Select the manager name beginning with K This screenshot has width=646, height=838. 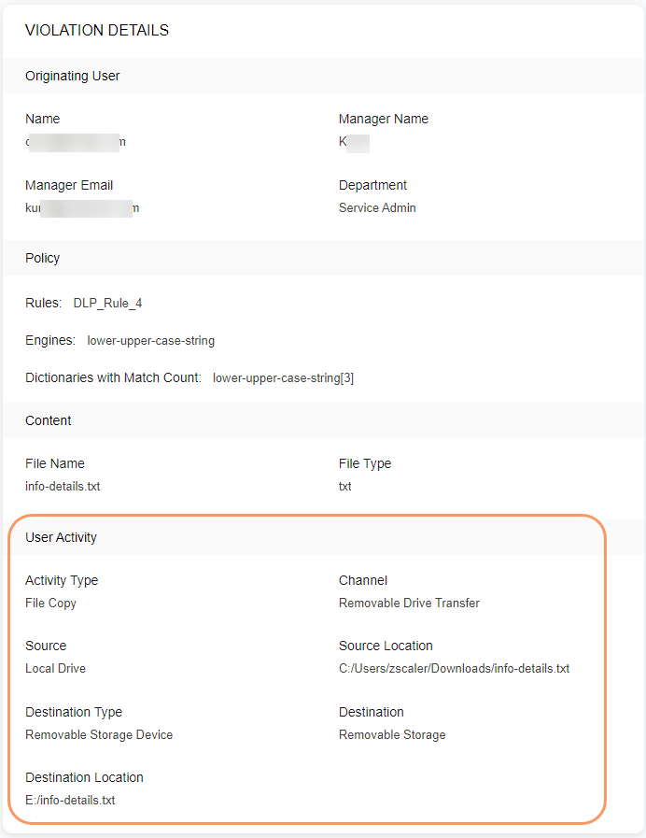353,142
